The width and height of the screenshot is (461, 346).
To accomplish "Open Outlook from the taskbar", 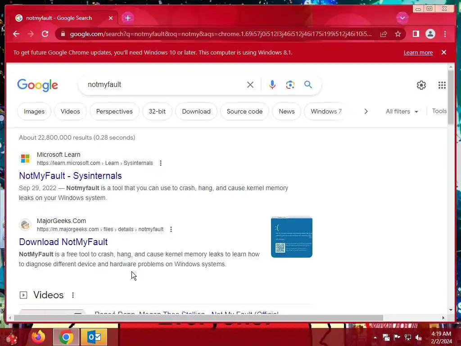I will pyautogui.click(x=94, y=337).
